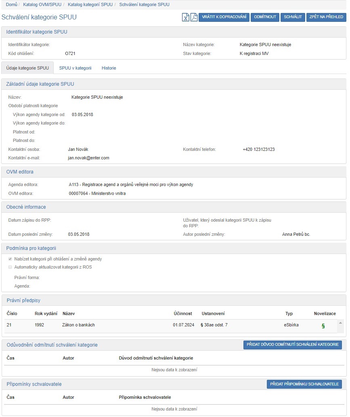
Task: Click the Účinnost column header
Action: coord(182,313)
